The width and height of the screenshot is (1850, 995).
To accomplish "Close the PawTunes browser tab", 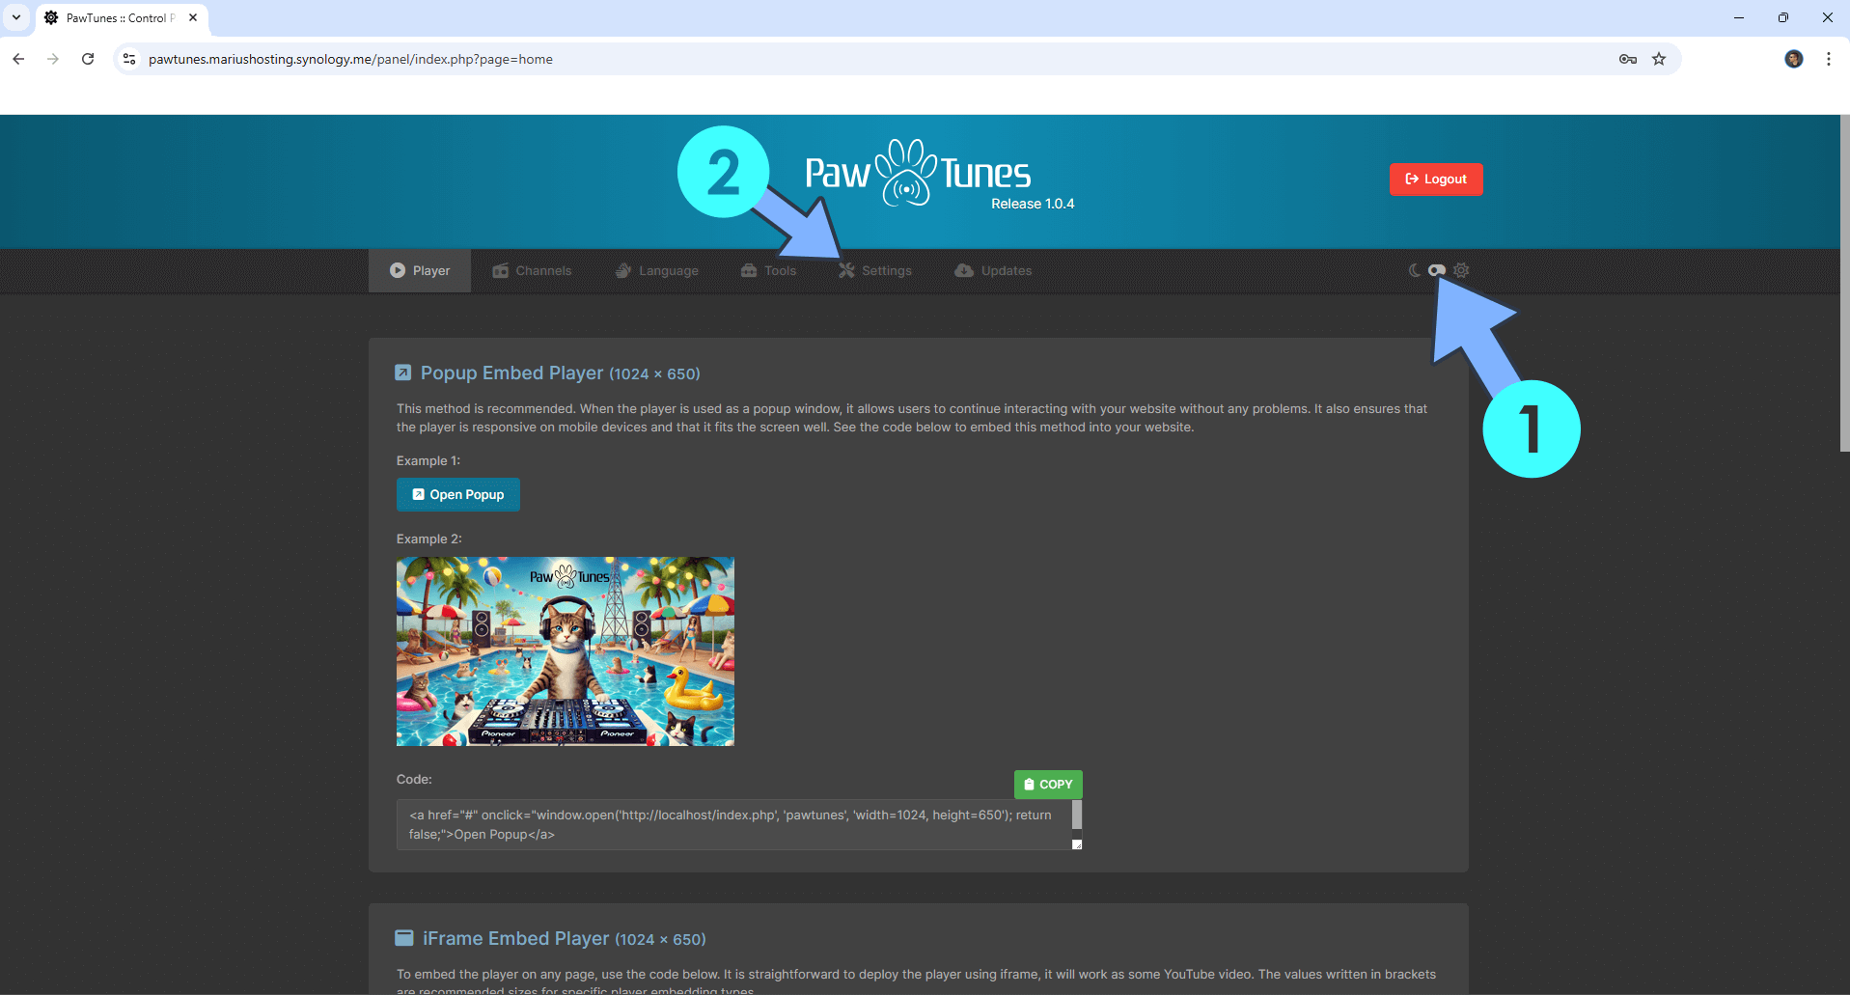I will click(193, 17).
